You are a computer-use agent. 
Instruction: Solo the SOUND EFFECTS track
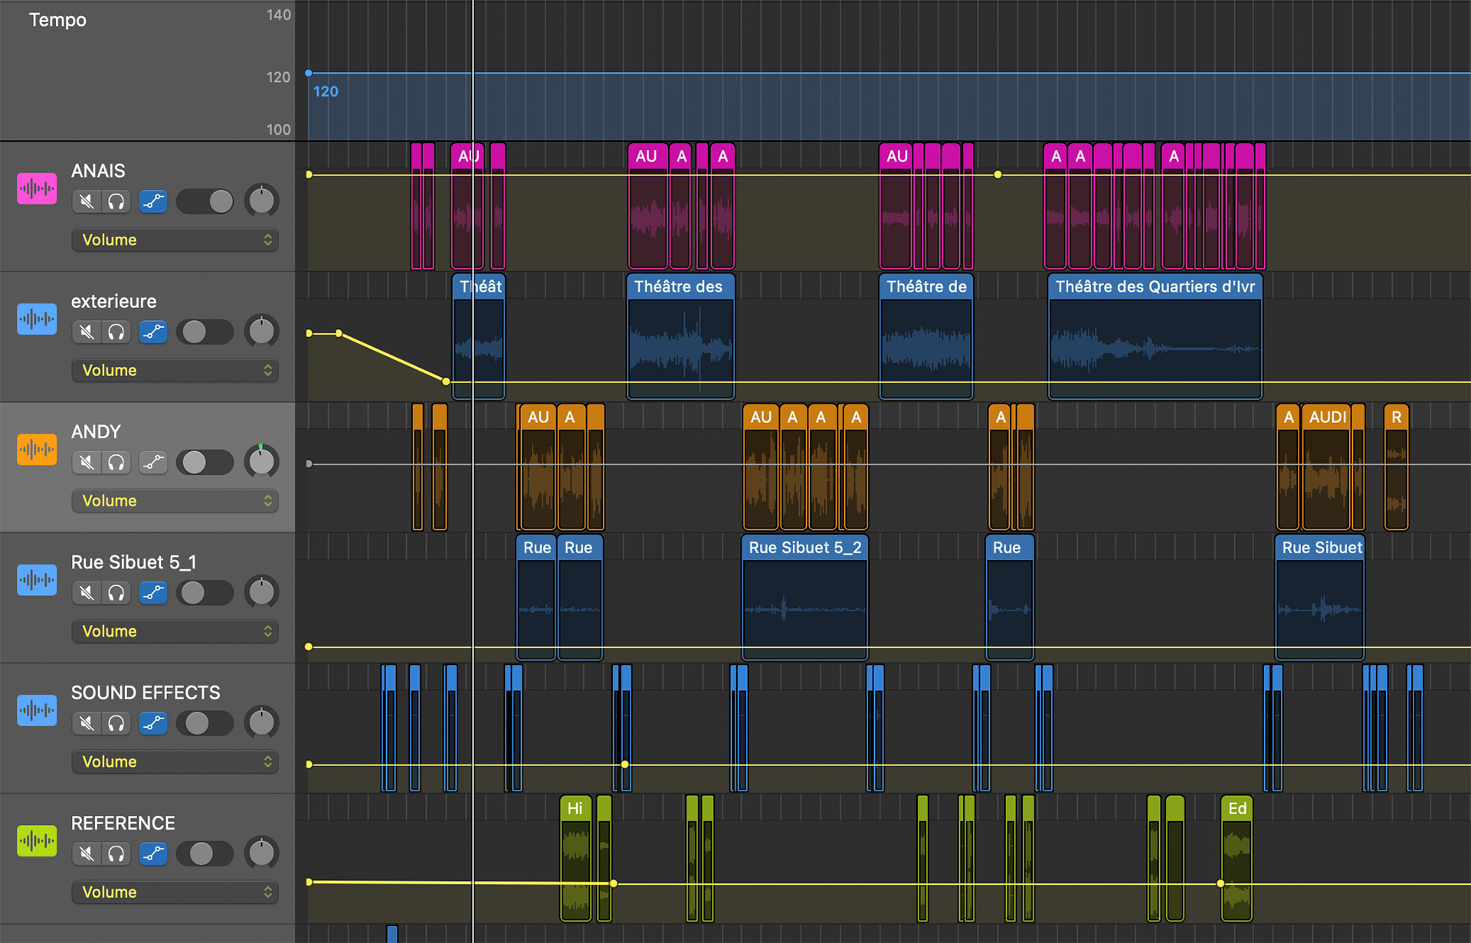point(116,723)
